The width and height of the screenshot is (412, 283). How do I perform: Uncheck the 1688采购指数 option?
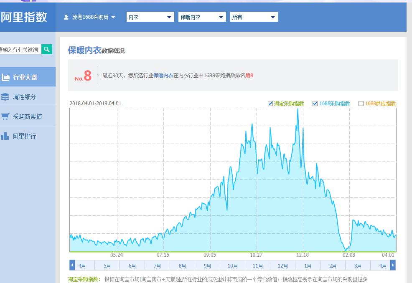pos(315,103)
